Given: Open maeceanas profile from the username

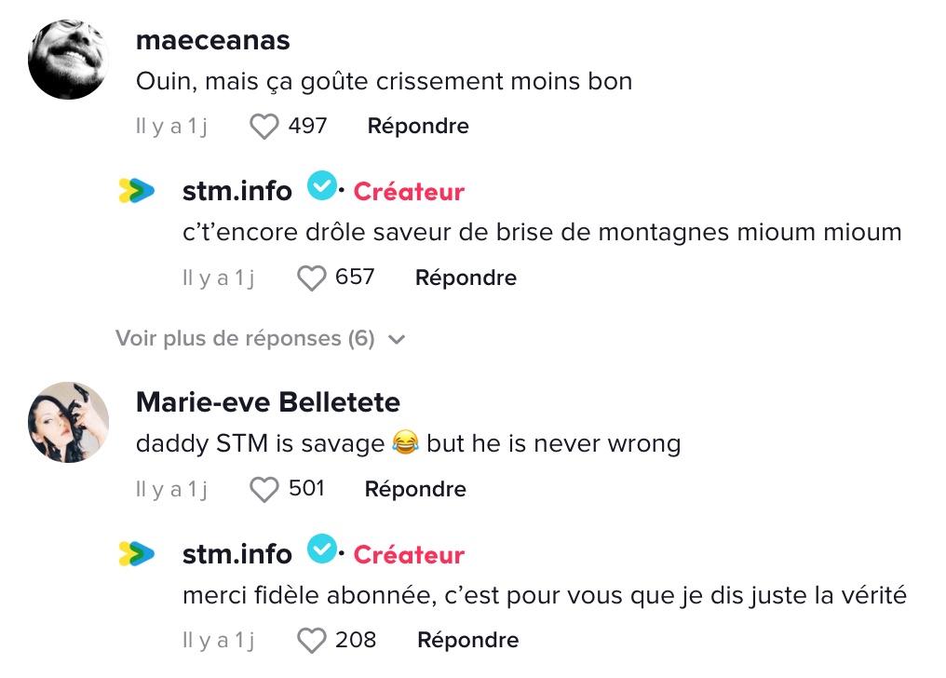Looking at the screenshot, I should [x=213, y=40].
